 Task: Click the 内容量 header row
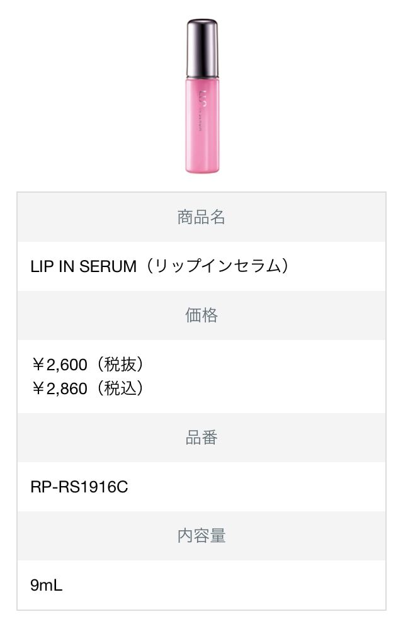pos(201,536)
